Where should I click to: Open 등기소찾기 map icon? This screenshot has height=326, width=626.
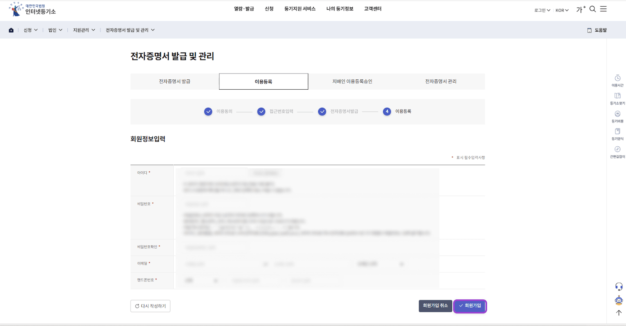(x=617, y=99)
